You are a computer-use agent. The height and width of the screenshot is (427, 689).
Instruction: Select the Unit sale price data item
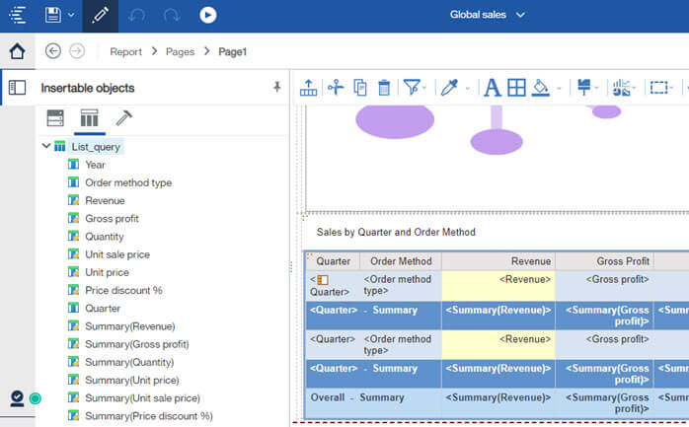[x=117, y=254]
